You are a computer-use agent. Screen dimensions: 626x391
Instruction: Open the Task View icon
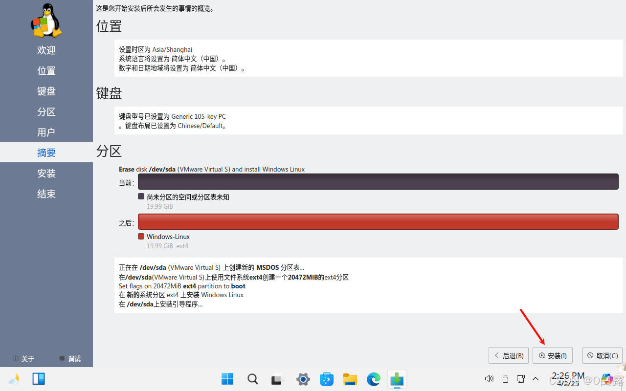[x=278, y=379]
